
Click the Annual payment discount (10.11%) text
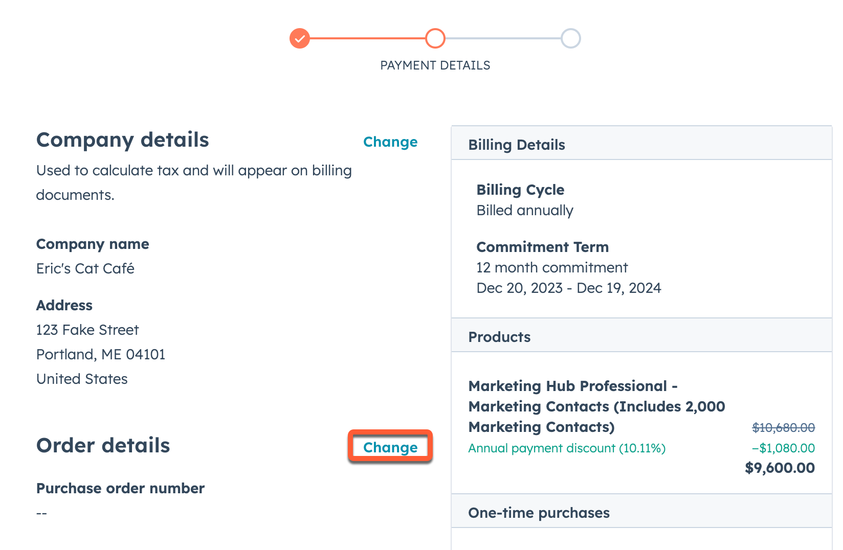[567, 448]
